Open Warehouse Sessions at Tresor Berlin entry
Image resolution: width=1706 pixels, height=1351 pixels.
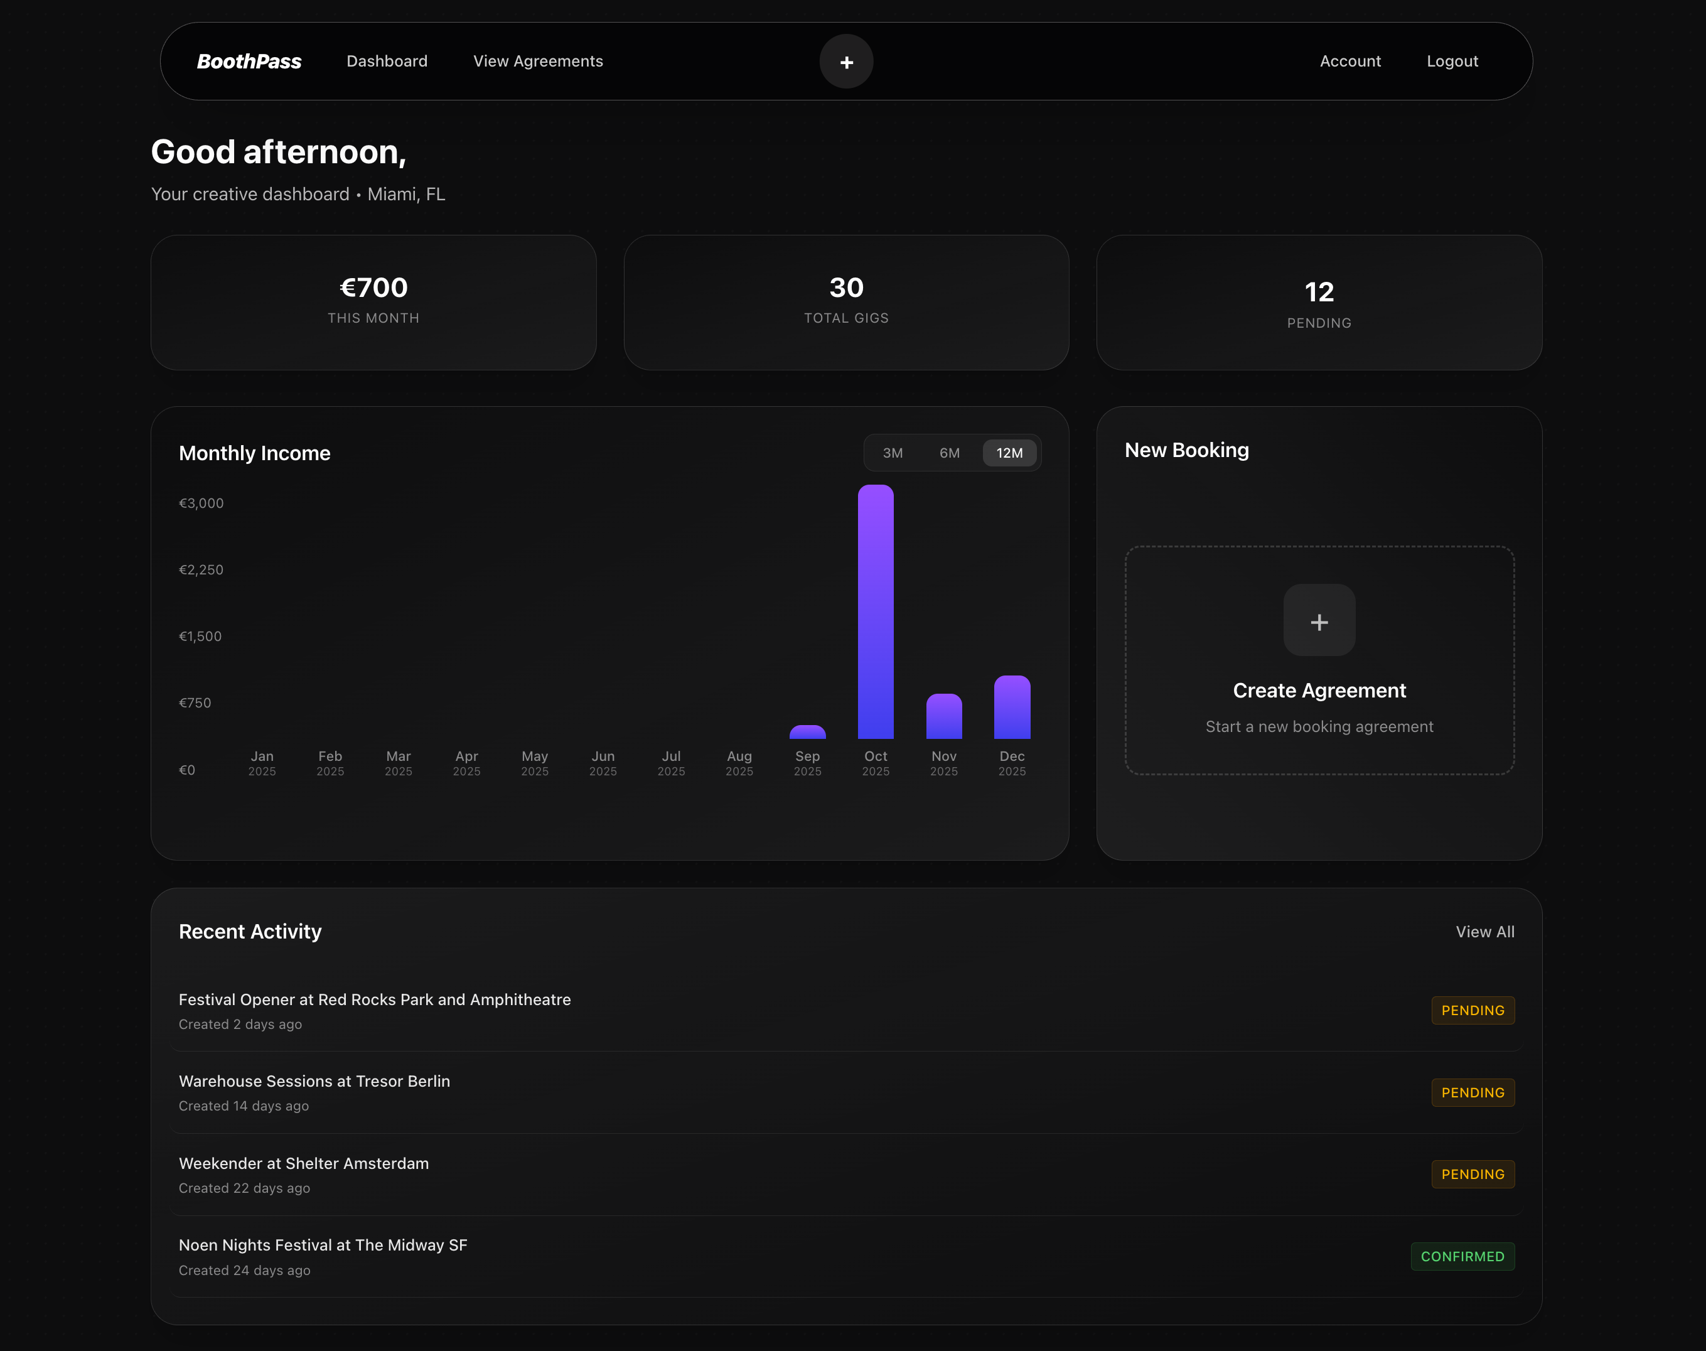(314, 1081)
